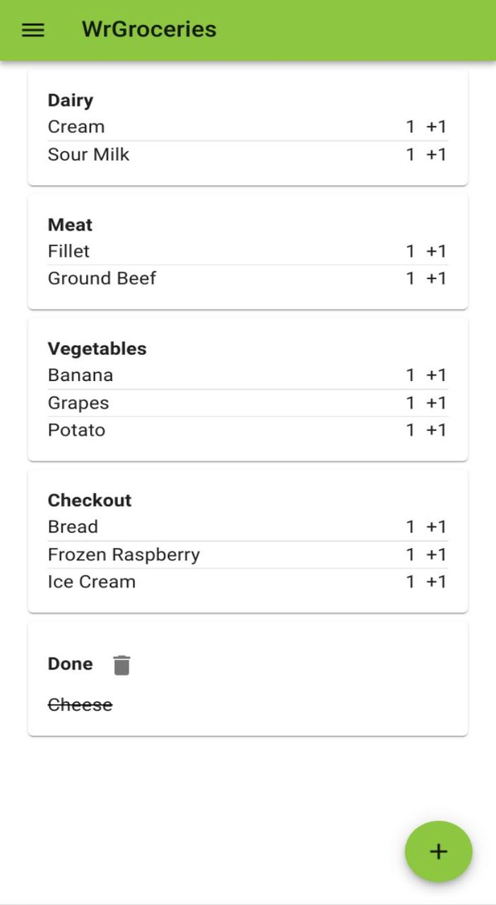Click the quantity count beside Sour Milk
Screen dimensions: 496x905
click(410, 154)
